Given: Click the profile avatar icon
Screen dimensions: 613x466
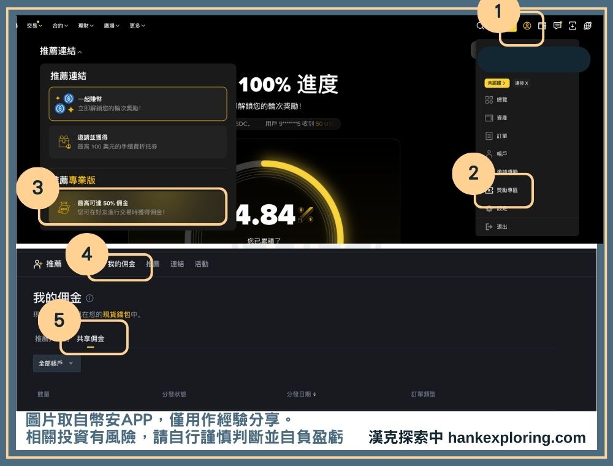Looking at the screenshot, I should click(527, 26).
